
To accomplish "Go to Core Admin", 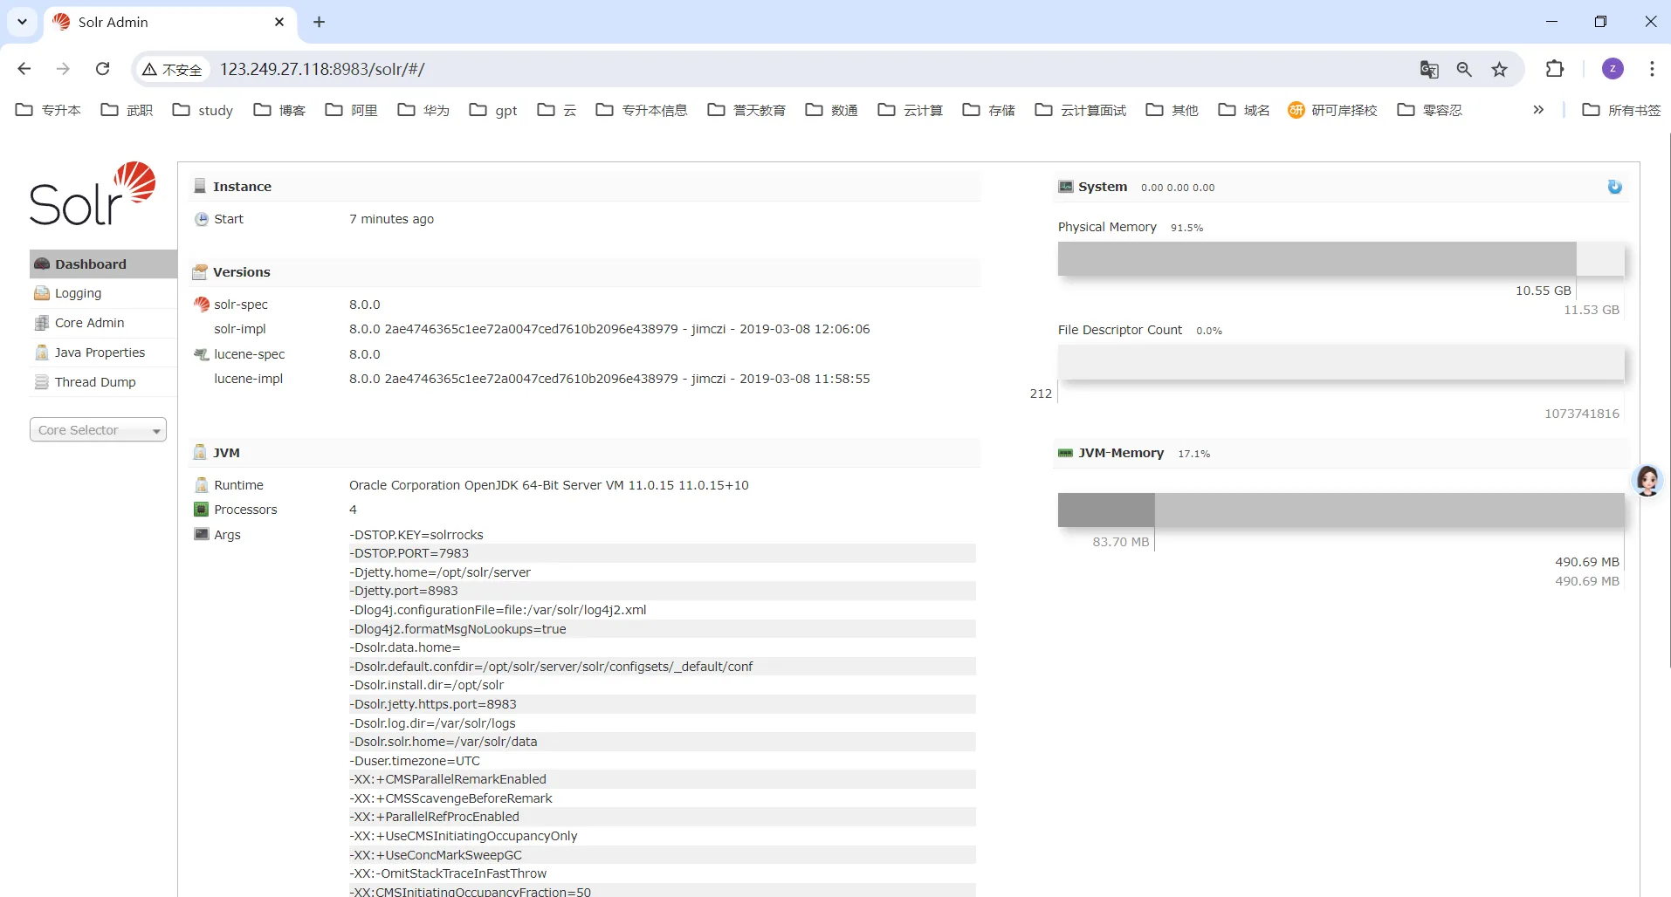I will point(103,323).
